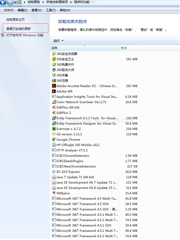Click the 360安全卫士 green plus icon
This screenshot has width=180, height=240.
tap(54, 59)
